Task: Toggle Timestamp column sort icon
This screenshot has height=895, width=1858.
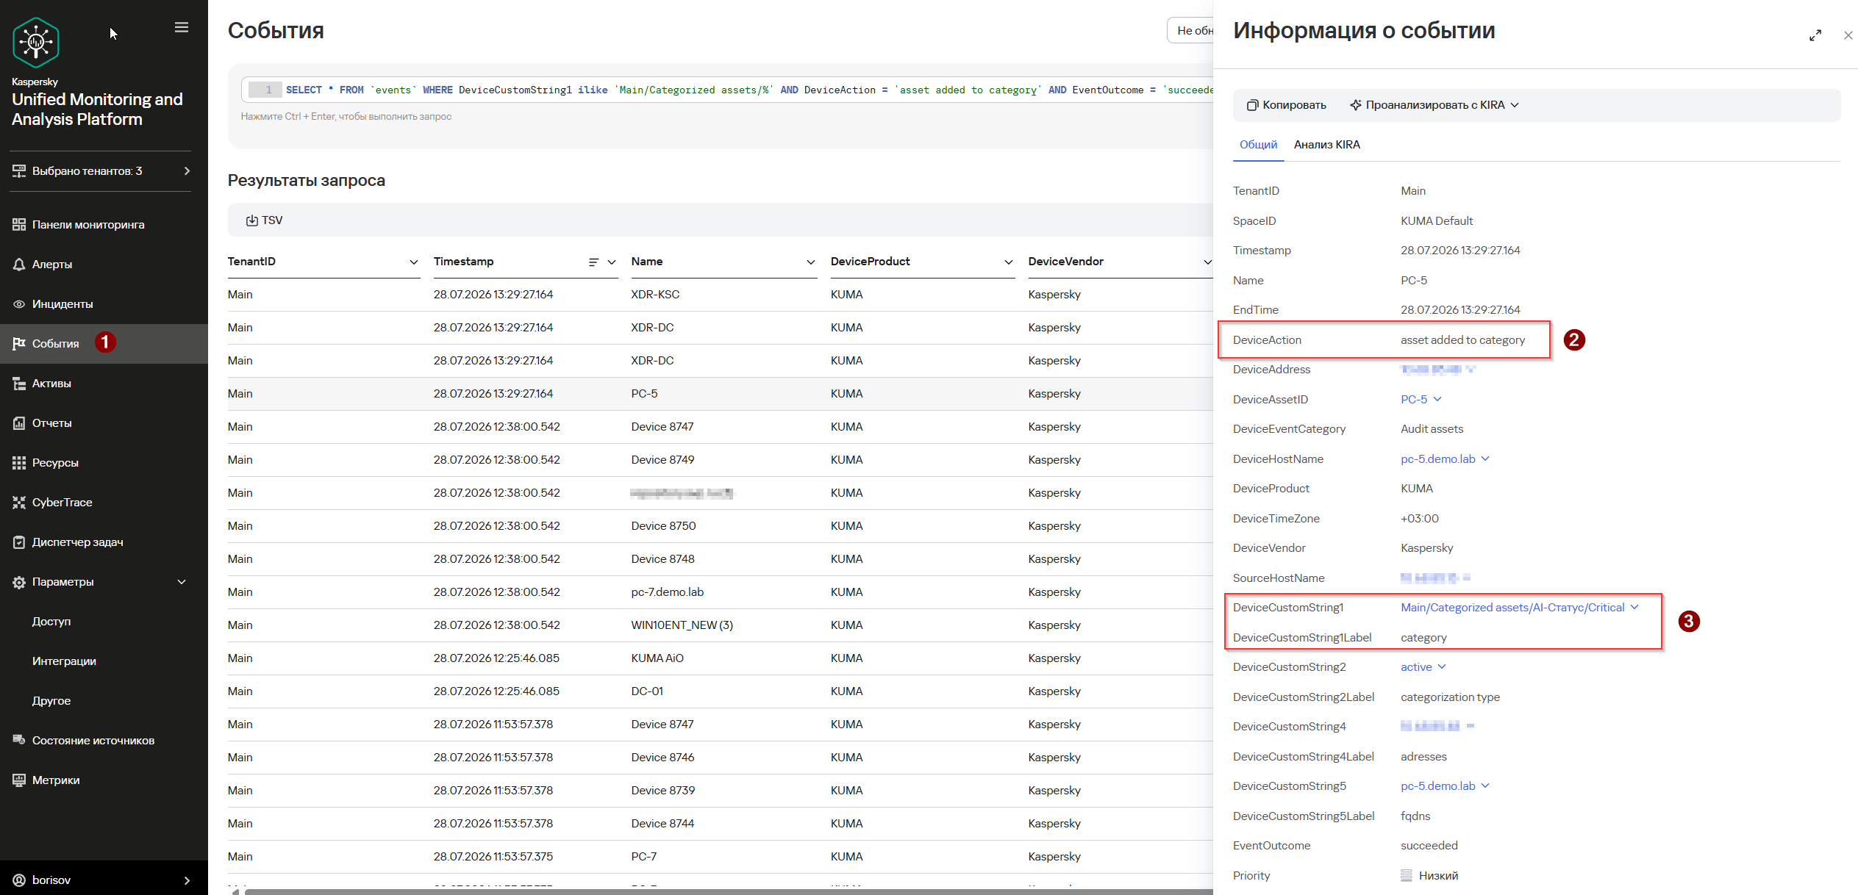Action: click(x=593, y=262)
